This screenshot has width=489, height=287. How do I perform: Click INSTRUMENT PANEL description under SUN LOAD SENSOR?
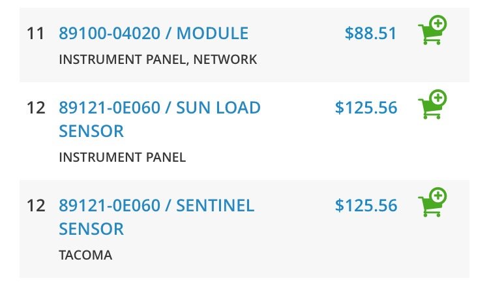tap(123, 157)
